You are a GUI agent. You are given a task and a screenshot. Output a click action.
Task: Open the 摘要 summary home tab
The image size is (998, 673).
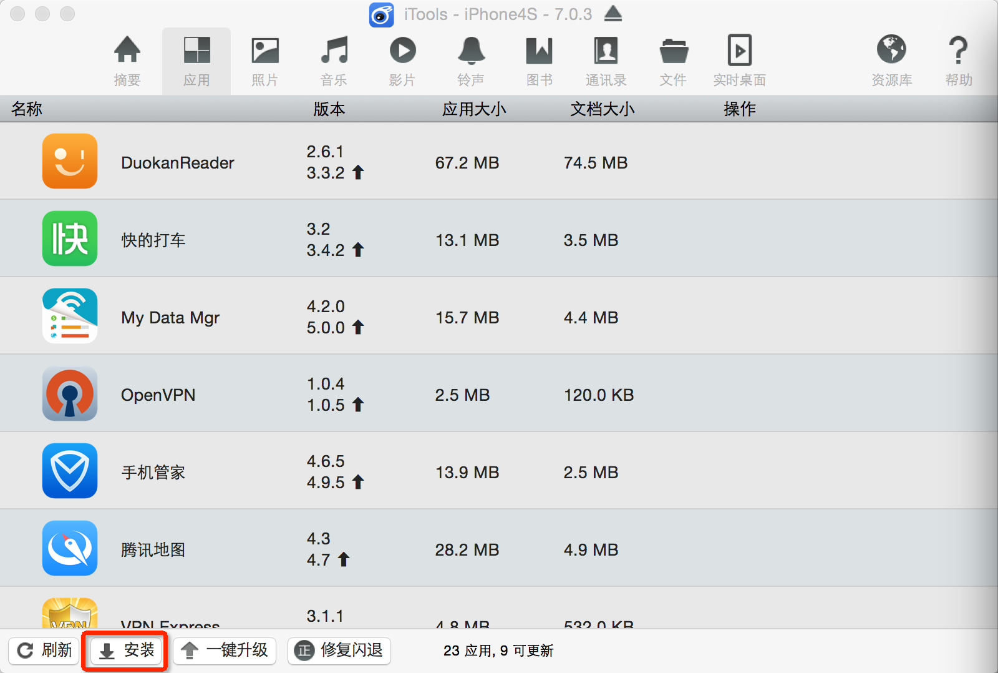click(x=127, y=61)
